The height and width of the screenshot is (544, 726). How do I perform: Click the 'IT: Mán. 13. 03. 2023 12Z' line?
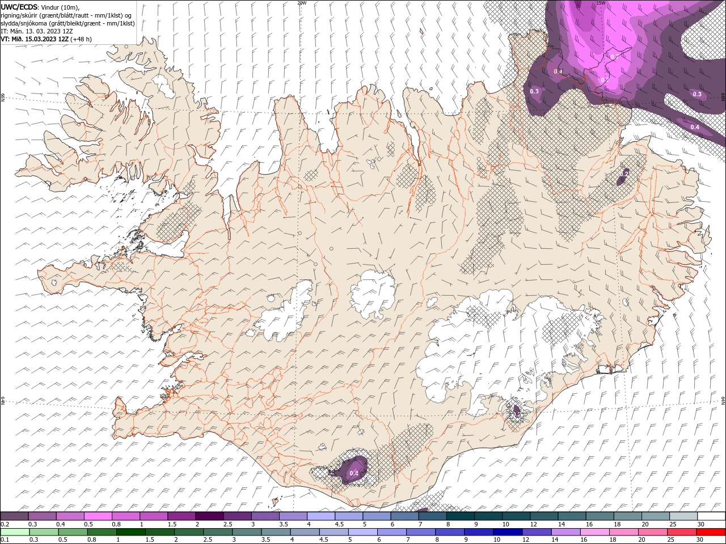pyautogui.click(x=37, y=31)
